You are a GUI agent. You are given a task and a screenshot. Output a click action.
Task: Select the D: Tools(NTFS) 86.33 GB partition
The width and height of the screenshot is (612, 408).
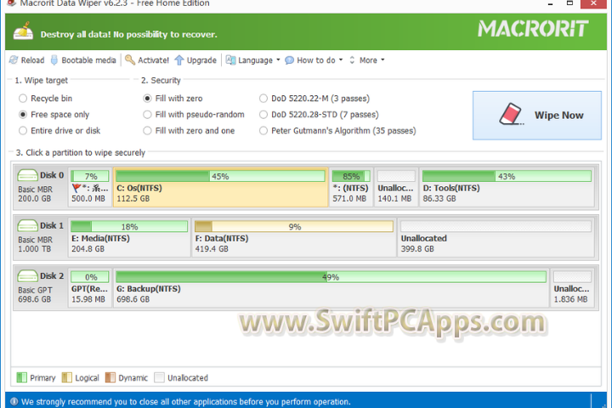(507, 187)
